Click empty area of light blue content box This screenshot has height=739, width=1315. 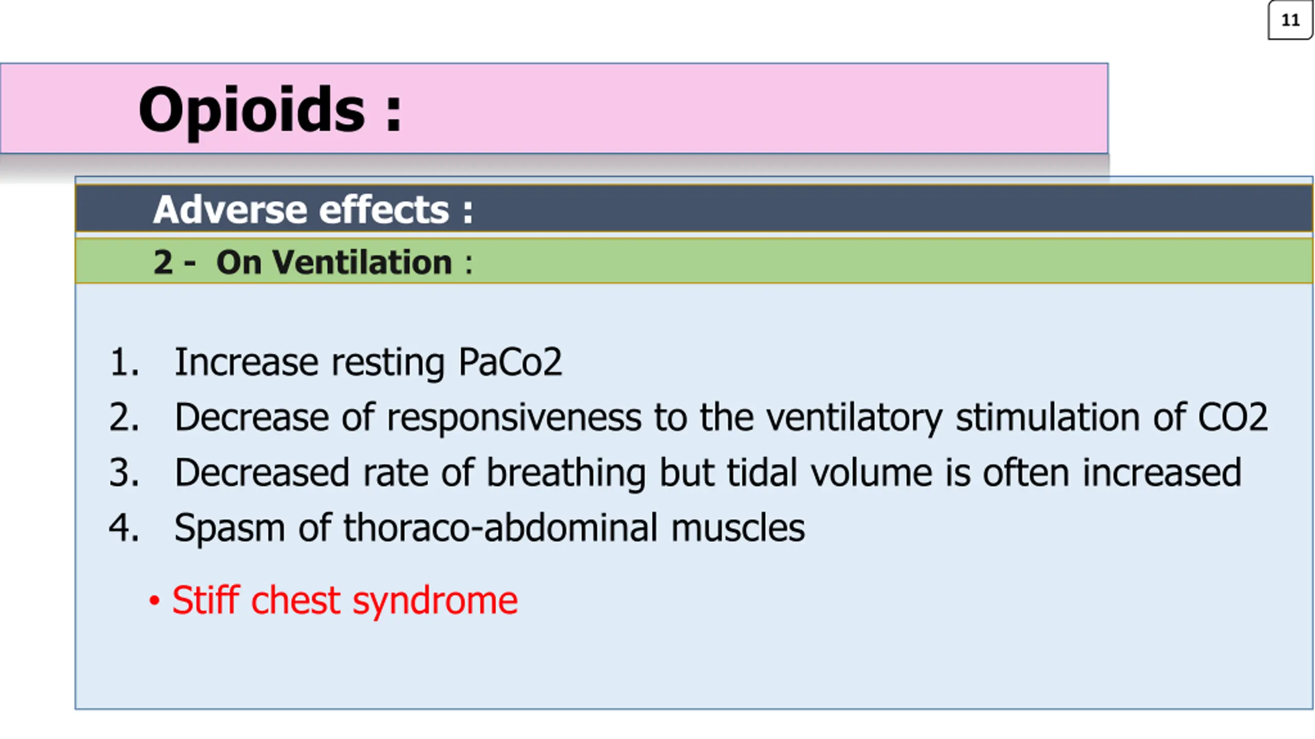925,657
